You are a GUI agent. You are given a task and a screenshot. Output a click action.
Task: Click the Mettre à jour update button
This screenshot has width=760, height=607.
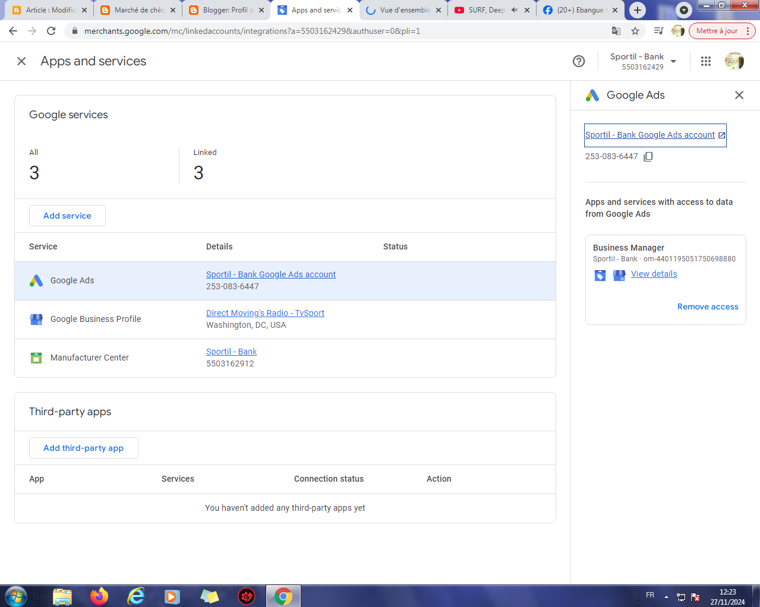(721, 31)
